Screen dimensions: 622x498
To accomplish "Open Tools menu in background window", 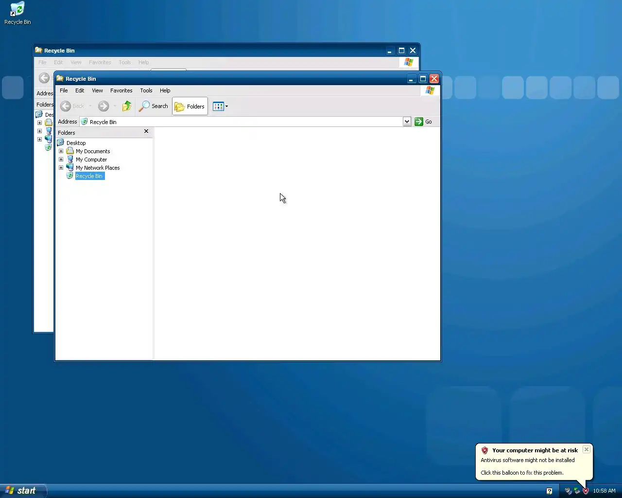I will coord(125,62).
